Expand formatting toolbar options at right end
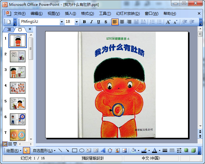 pyautogui.click(x=201, y=22)
